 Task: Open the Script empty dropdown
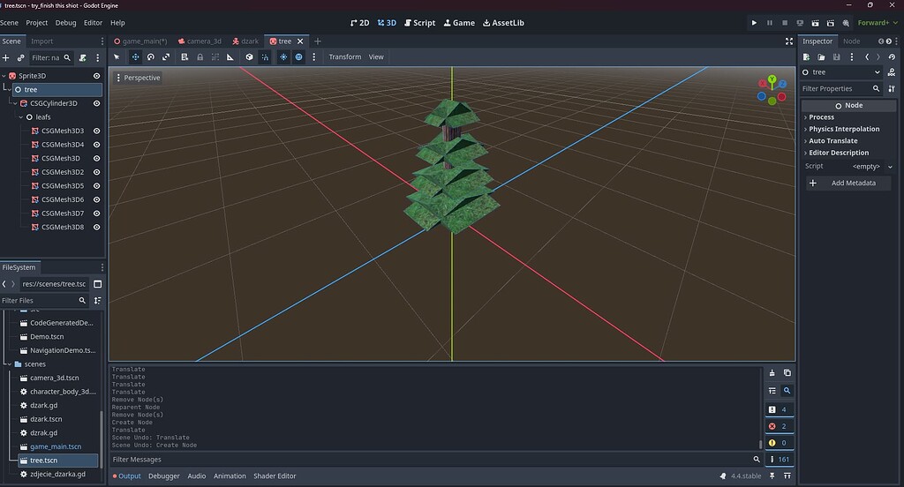click(871, 167)
